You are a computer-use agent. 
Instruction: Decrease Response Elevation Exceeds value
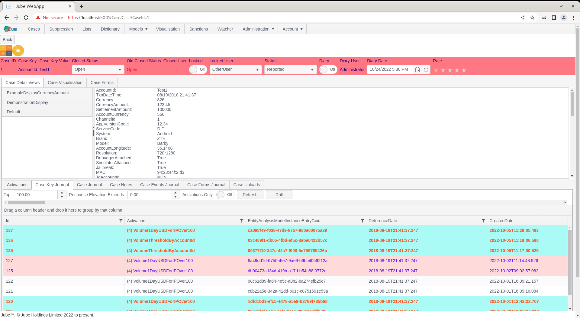[x=176, y=197]
